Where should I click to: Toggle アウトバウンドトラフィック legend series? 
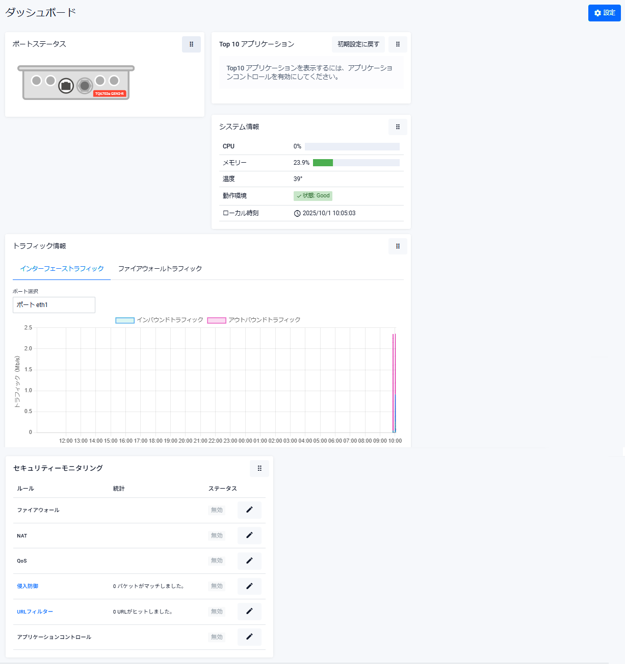pyautogui.click(x=254, y=320)
